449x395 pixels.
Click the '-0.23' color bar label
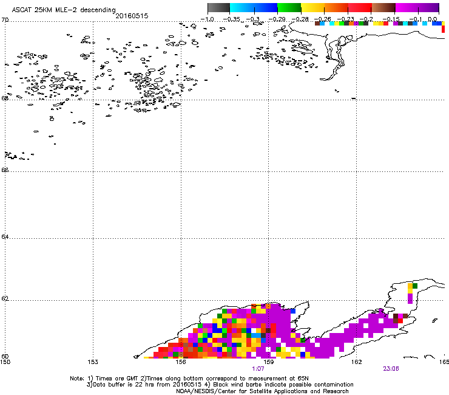point(346,19)
